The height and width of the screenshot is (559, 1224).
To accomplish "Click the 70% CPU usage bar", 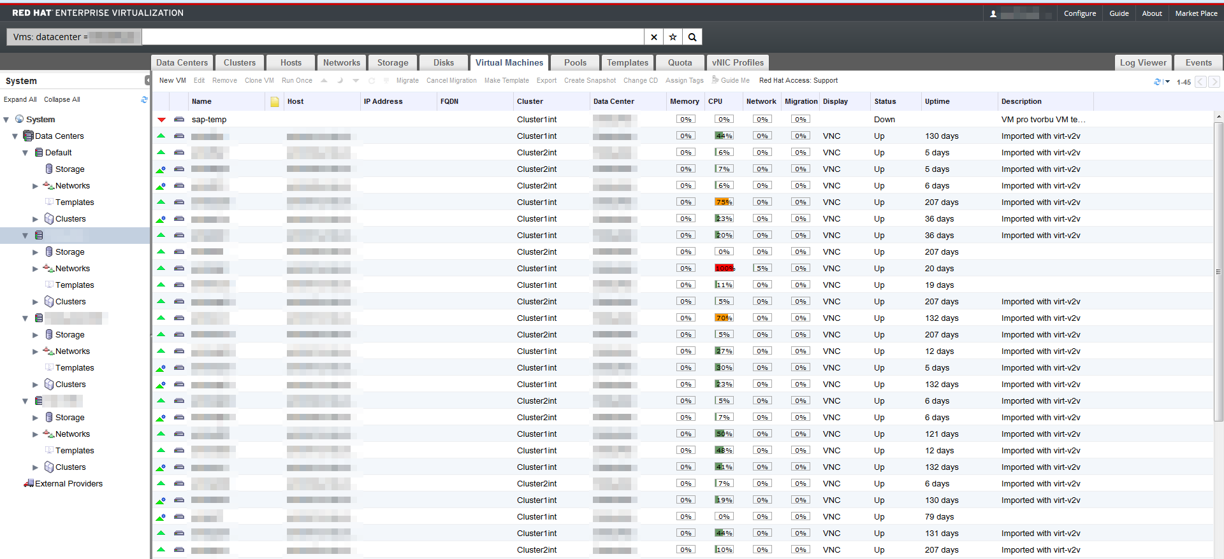I will (x=724, y=318).
